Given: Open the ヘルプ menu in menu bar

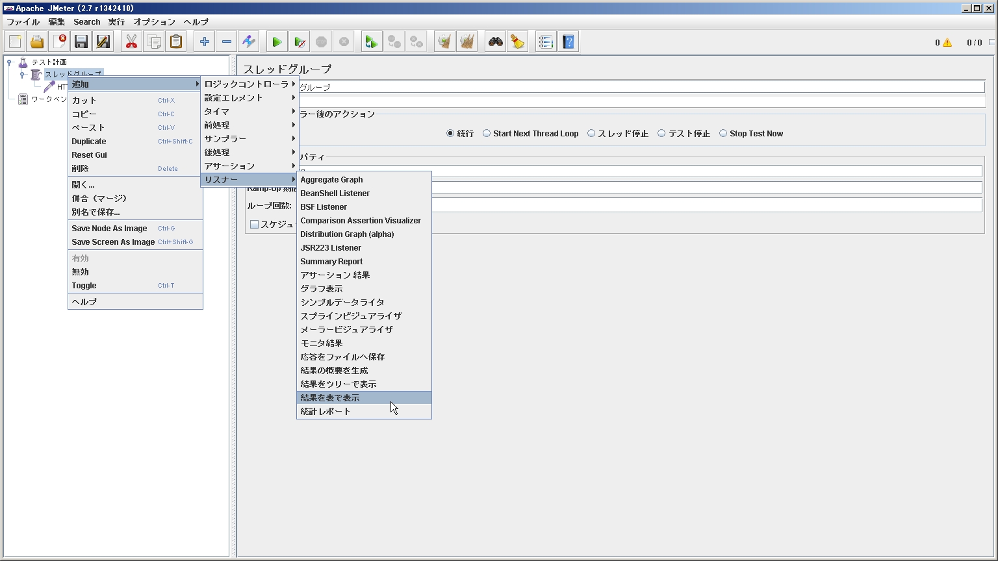Looking at the screenshot, I should click(x=196, y=22).
